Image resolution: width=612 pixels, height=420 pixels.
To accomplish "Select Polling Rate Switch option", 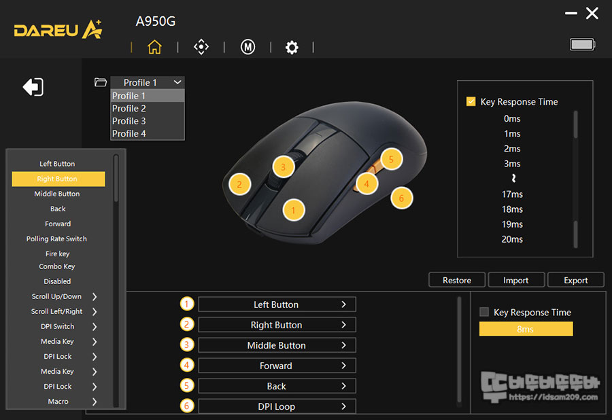I will click(x=57, y=239).
